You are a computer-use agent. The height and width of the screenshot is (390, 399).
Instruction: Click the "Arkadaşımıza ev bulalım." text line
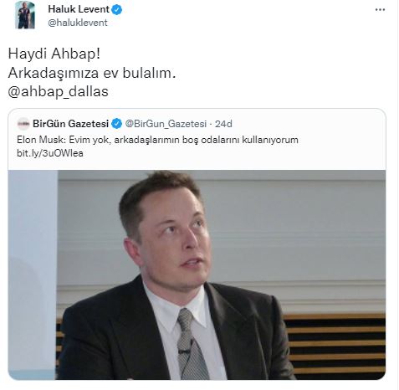(x=92, y=73)
